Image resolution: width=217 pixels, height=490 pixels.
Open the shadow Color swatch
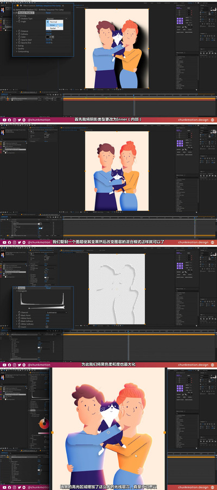coord(47,37)
